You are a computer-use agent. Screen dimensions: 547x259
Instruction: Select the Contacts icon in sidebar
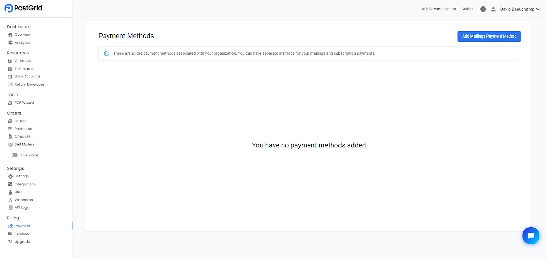pos(10,61)
